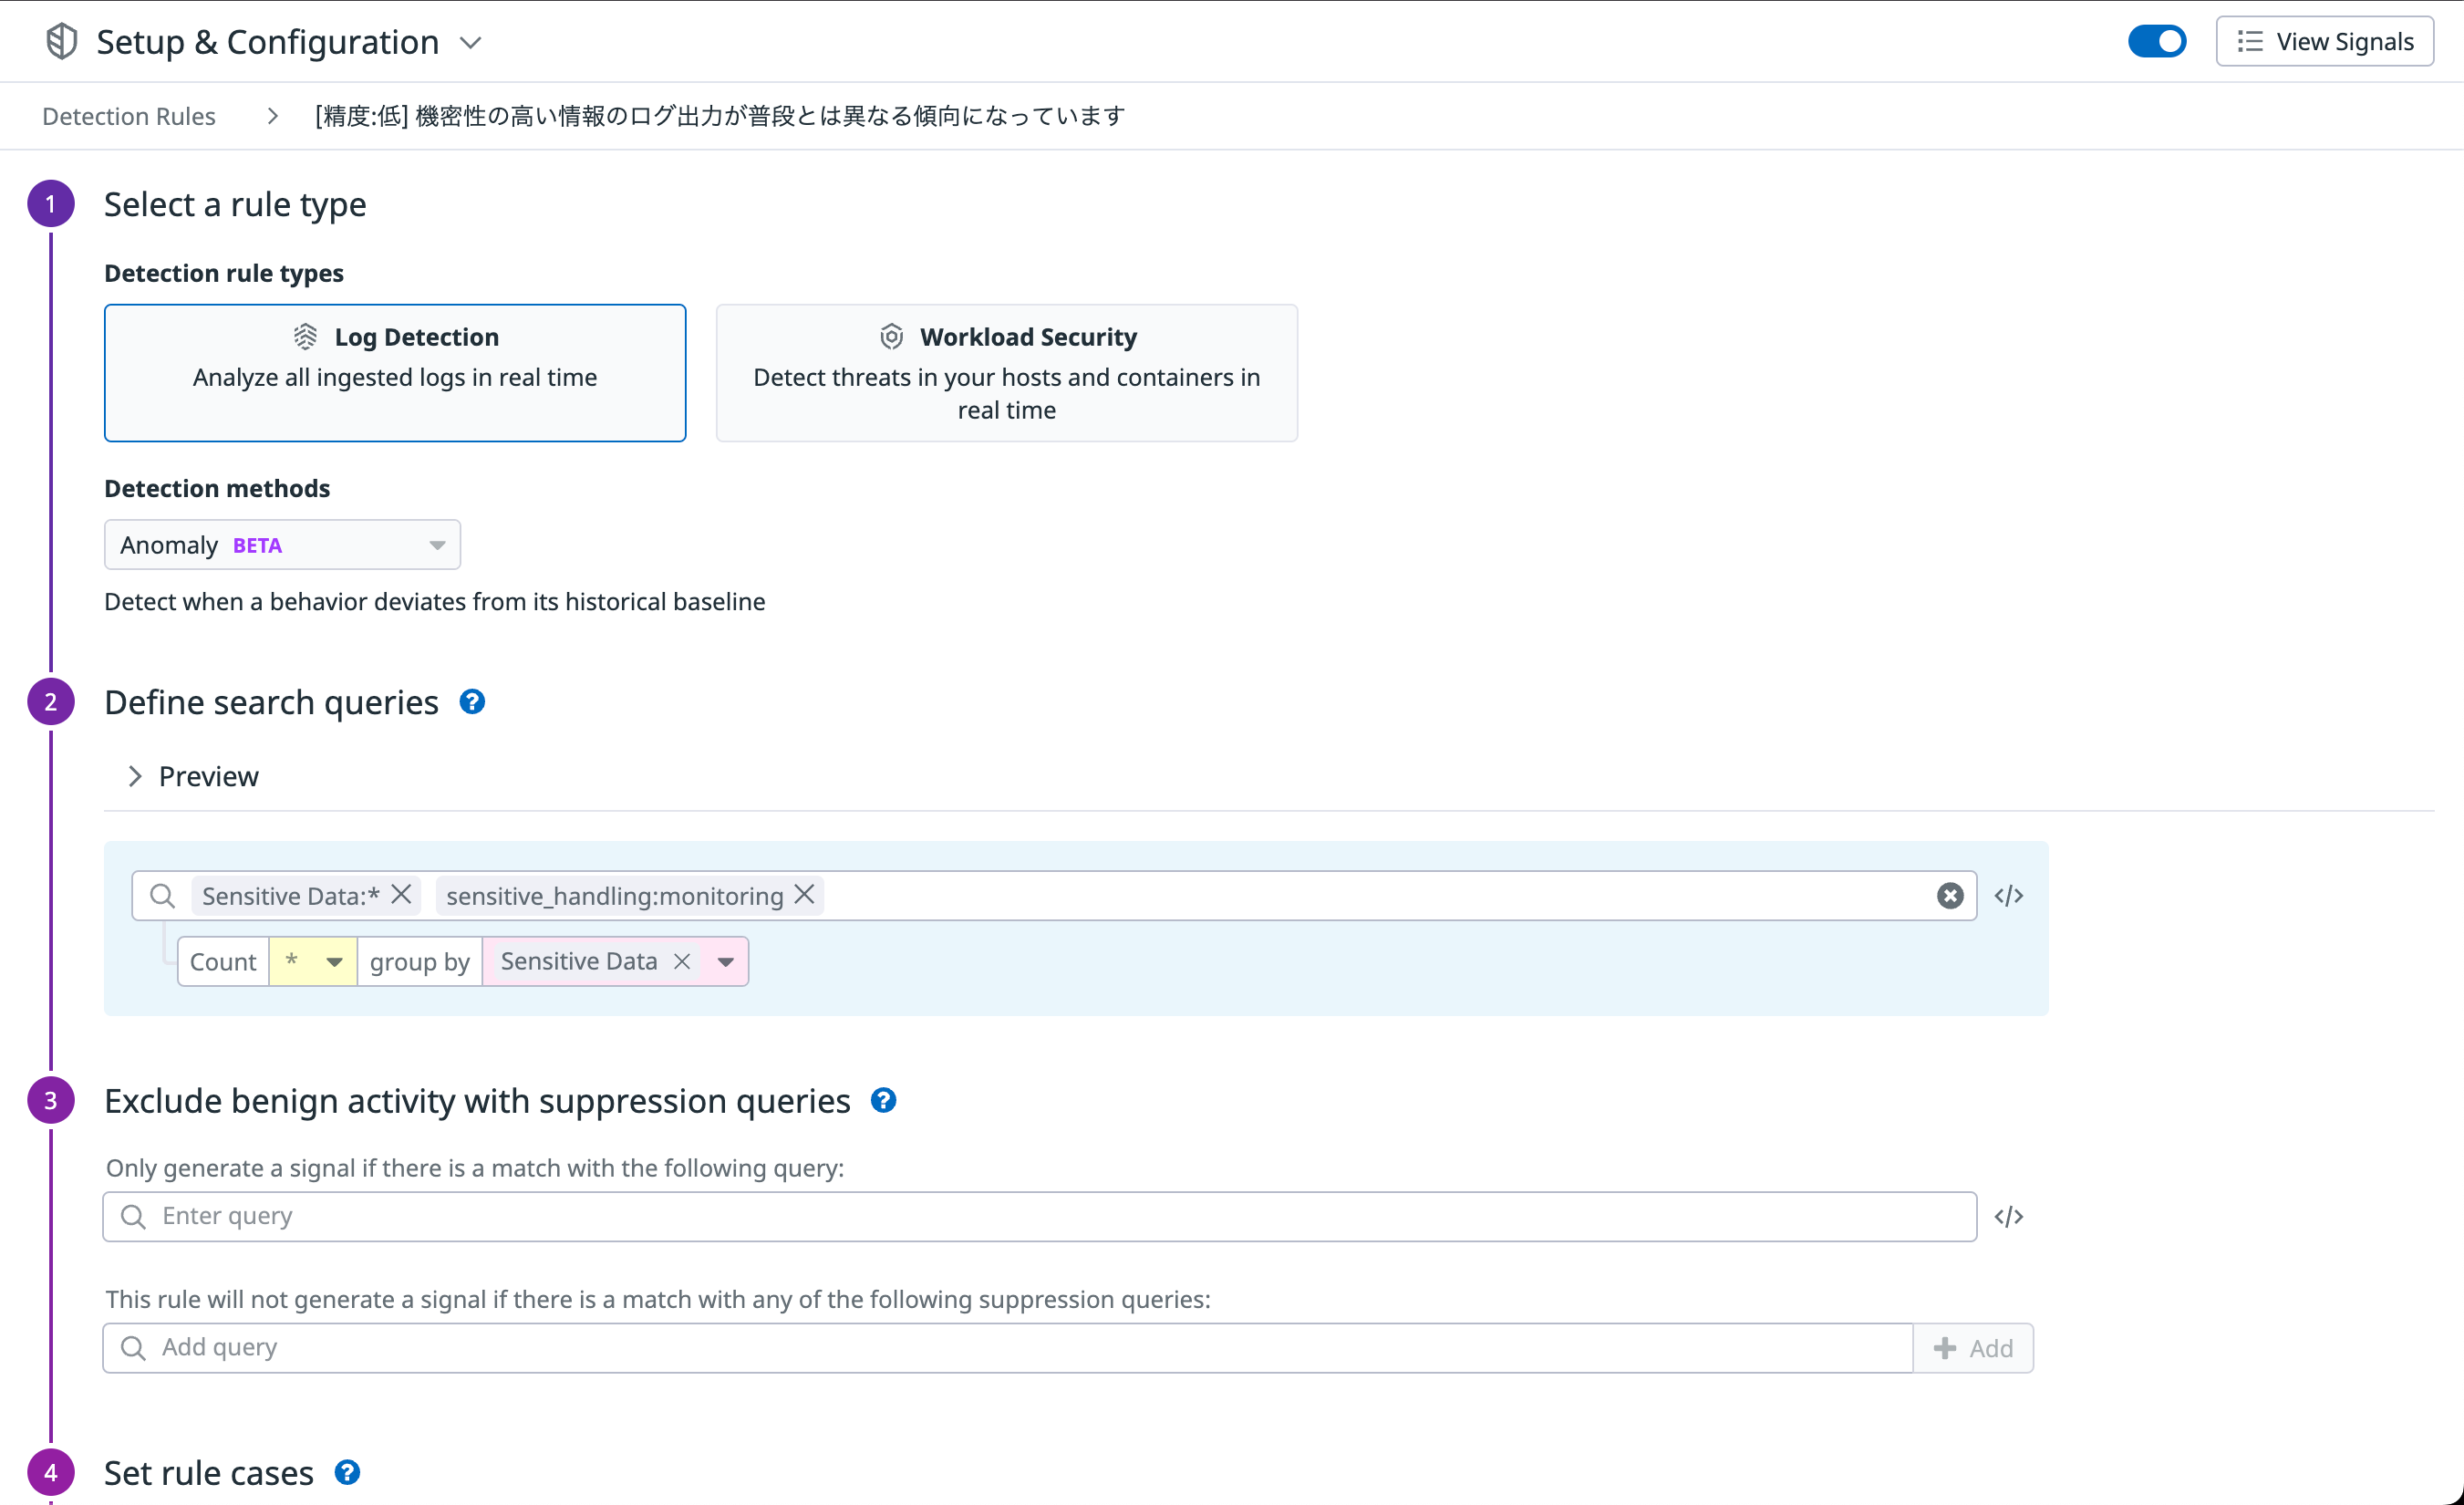The image size is (2464, 1505).
Task: Remove the sensitive_handling:monitoring filter tag
Action: (804, 894)
